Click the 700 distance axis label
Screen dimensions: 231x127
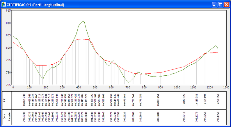tap(127, 87)
